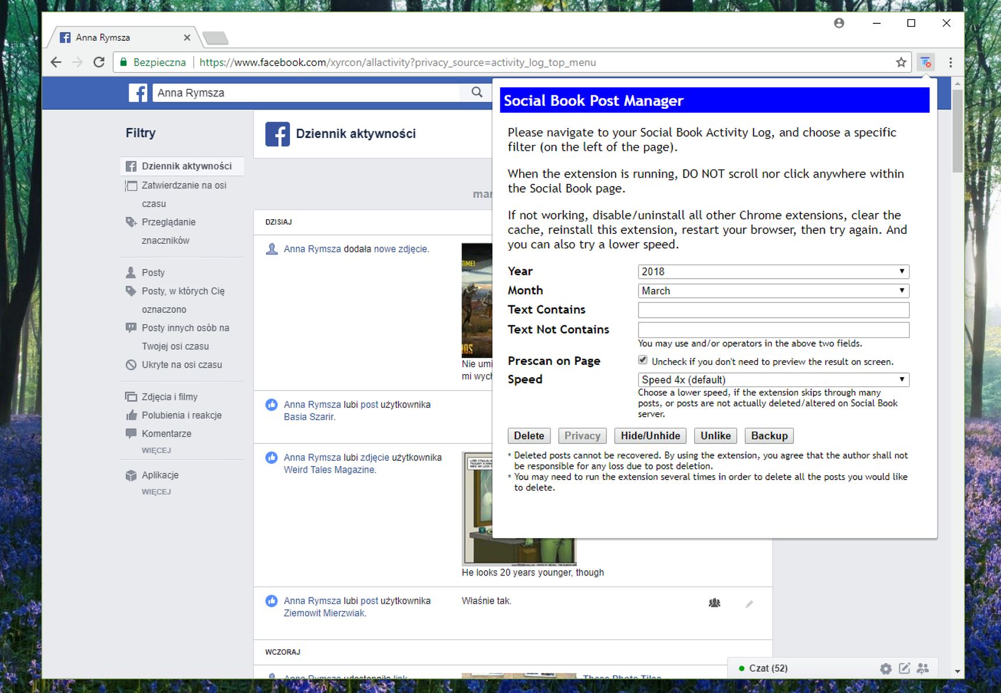
Task: Start new message from chat bar icon
Action: [904, 669]
